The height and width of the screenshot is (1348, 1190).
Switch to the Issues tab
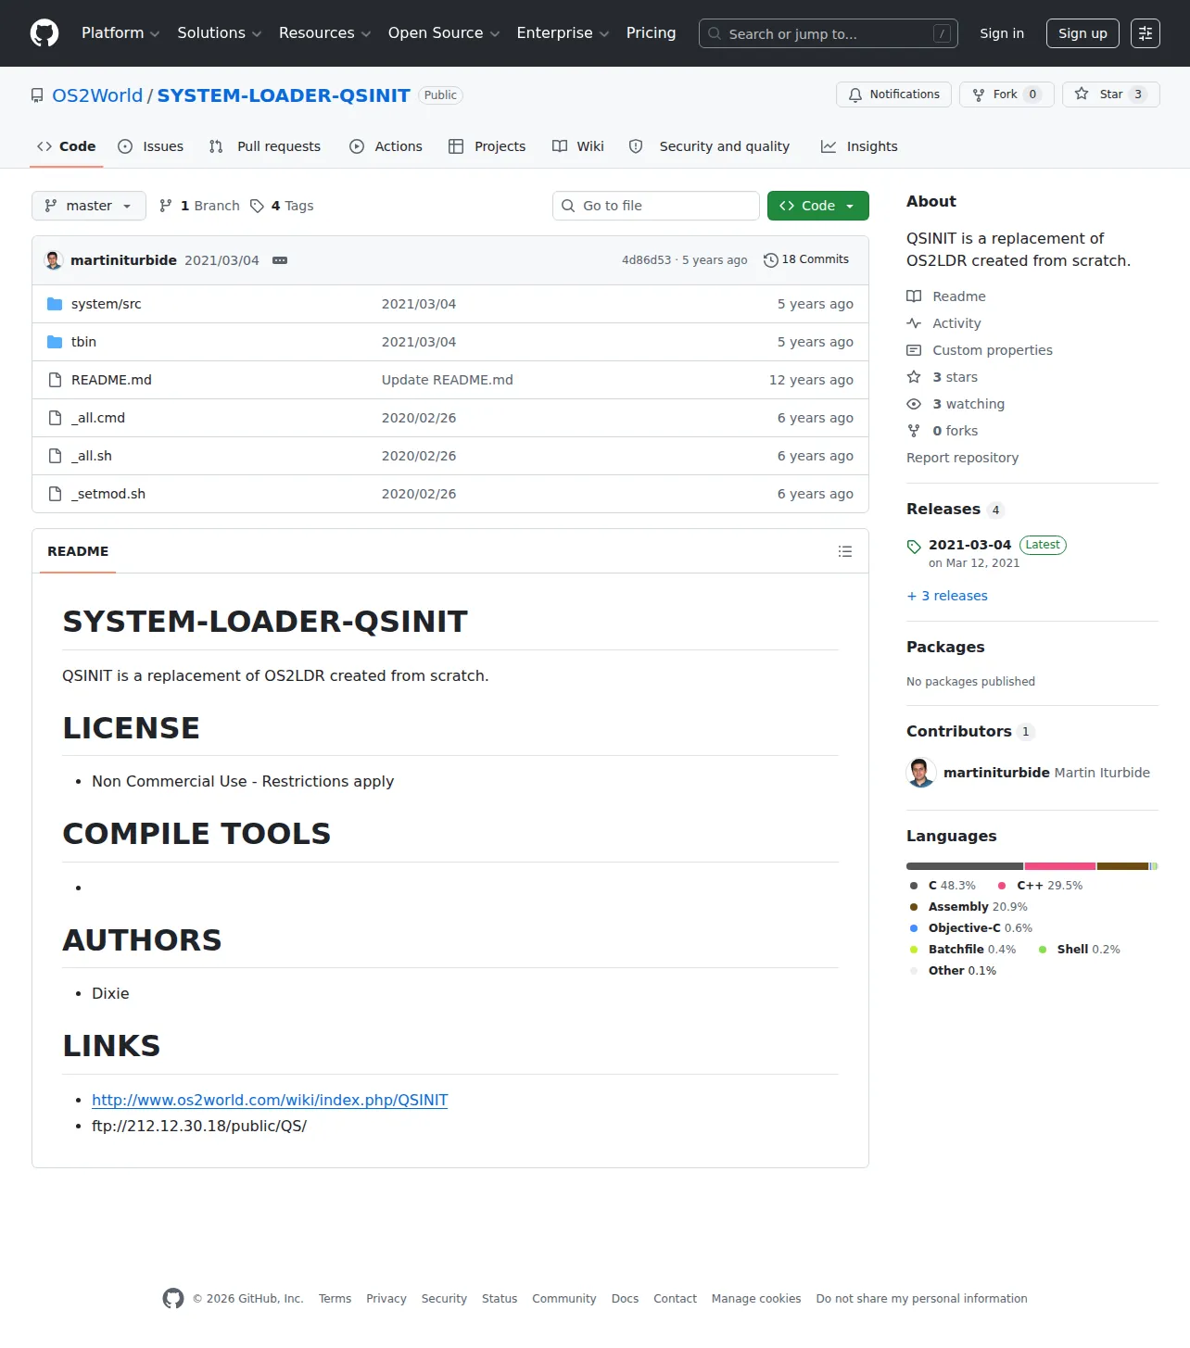151,146
